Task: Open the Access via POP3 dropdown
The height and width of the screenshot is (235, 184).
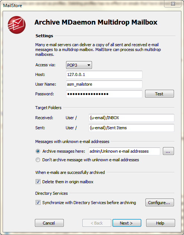Action: coord(79,65)
